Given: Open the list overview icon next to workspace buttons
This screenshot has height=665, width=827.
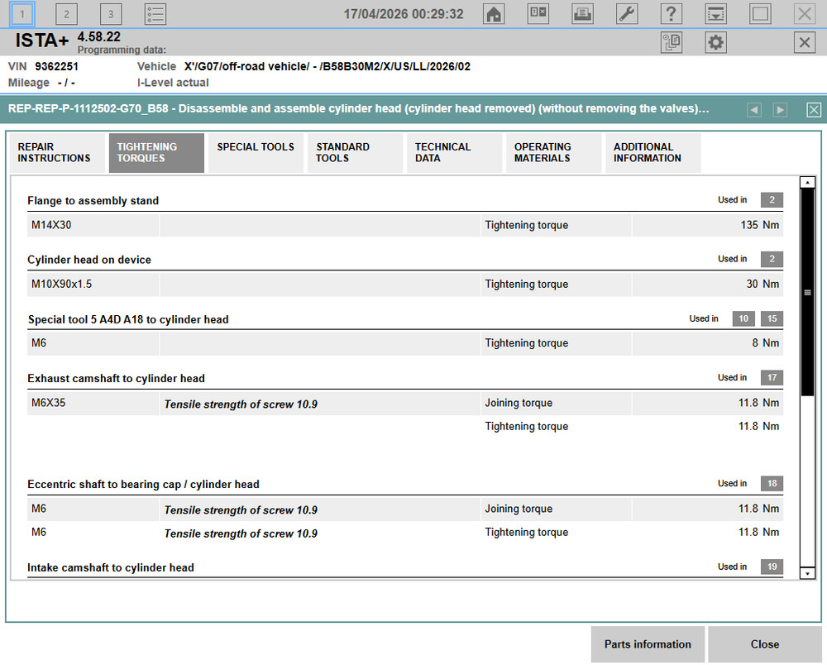Looking at the screenshot, I should pyautogui.click(x=155, y=13).
